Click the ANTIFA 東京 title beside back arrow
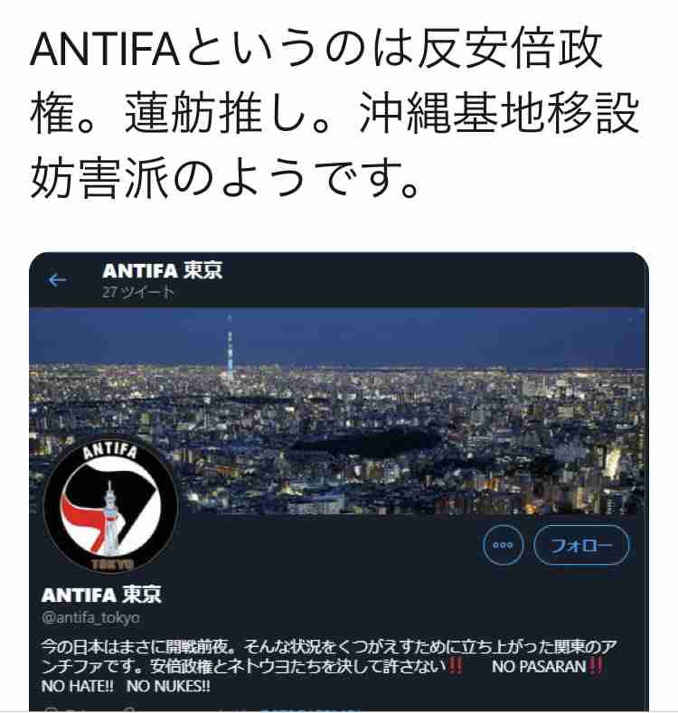Screen dimensions: 678x713 coord(162,271)
